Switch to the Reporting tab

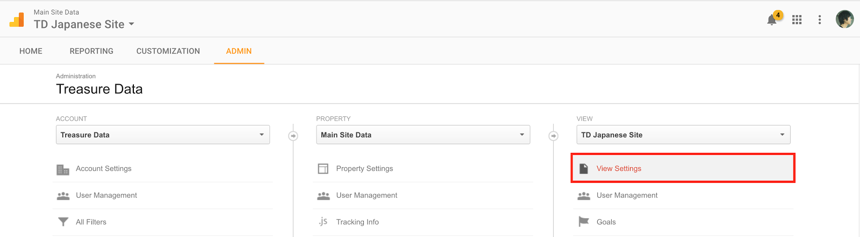coord(91,51)
